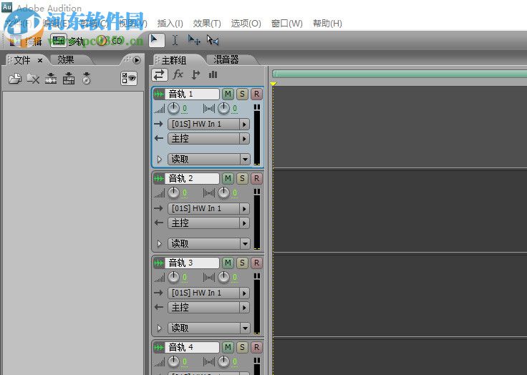The image size is (527, 375).
Task: Arm 音轨 2 for record with R
Action: 257,179
